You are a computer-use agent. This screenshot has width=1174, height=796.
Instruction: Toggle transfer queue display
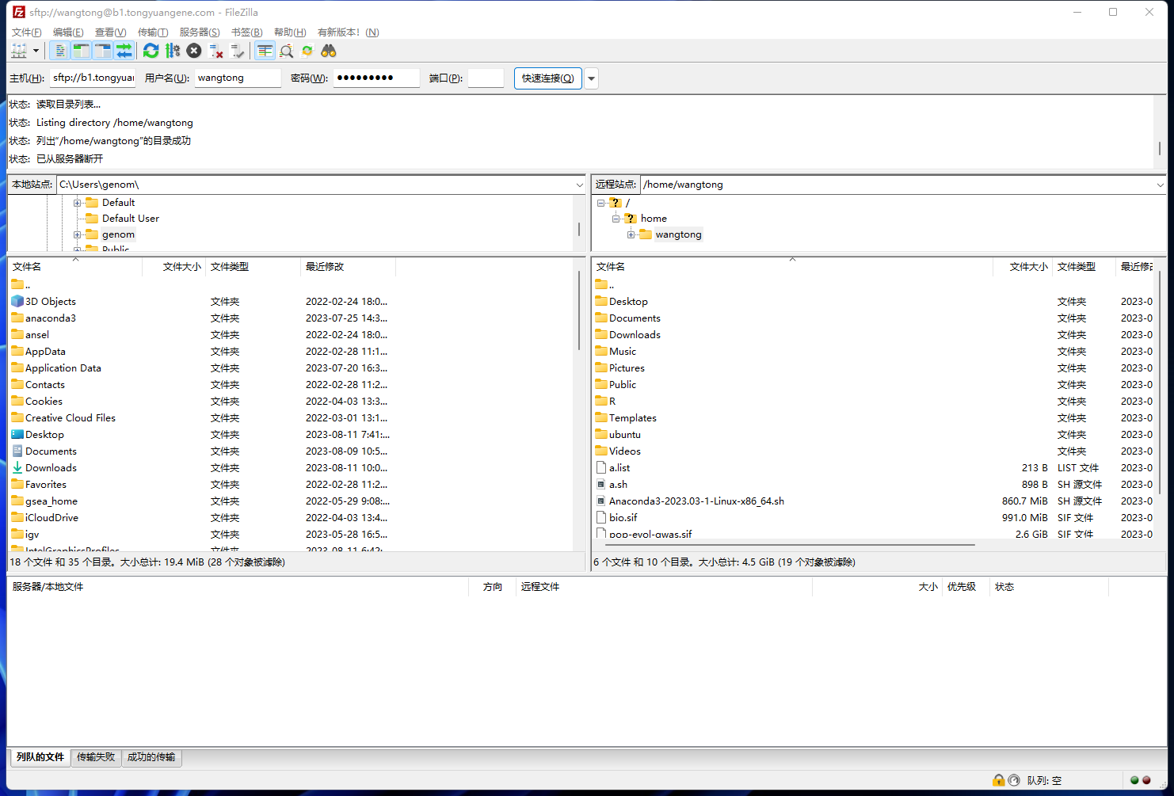(124, 51)
